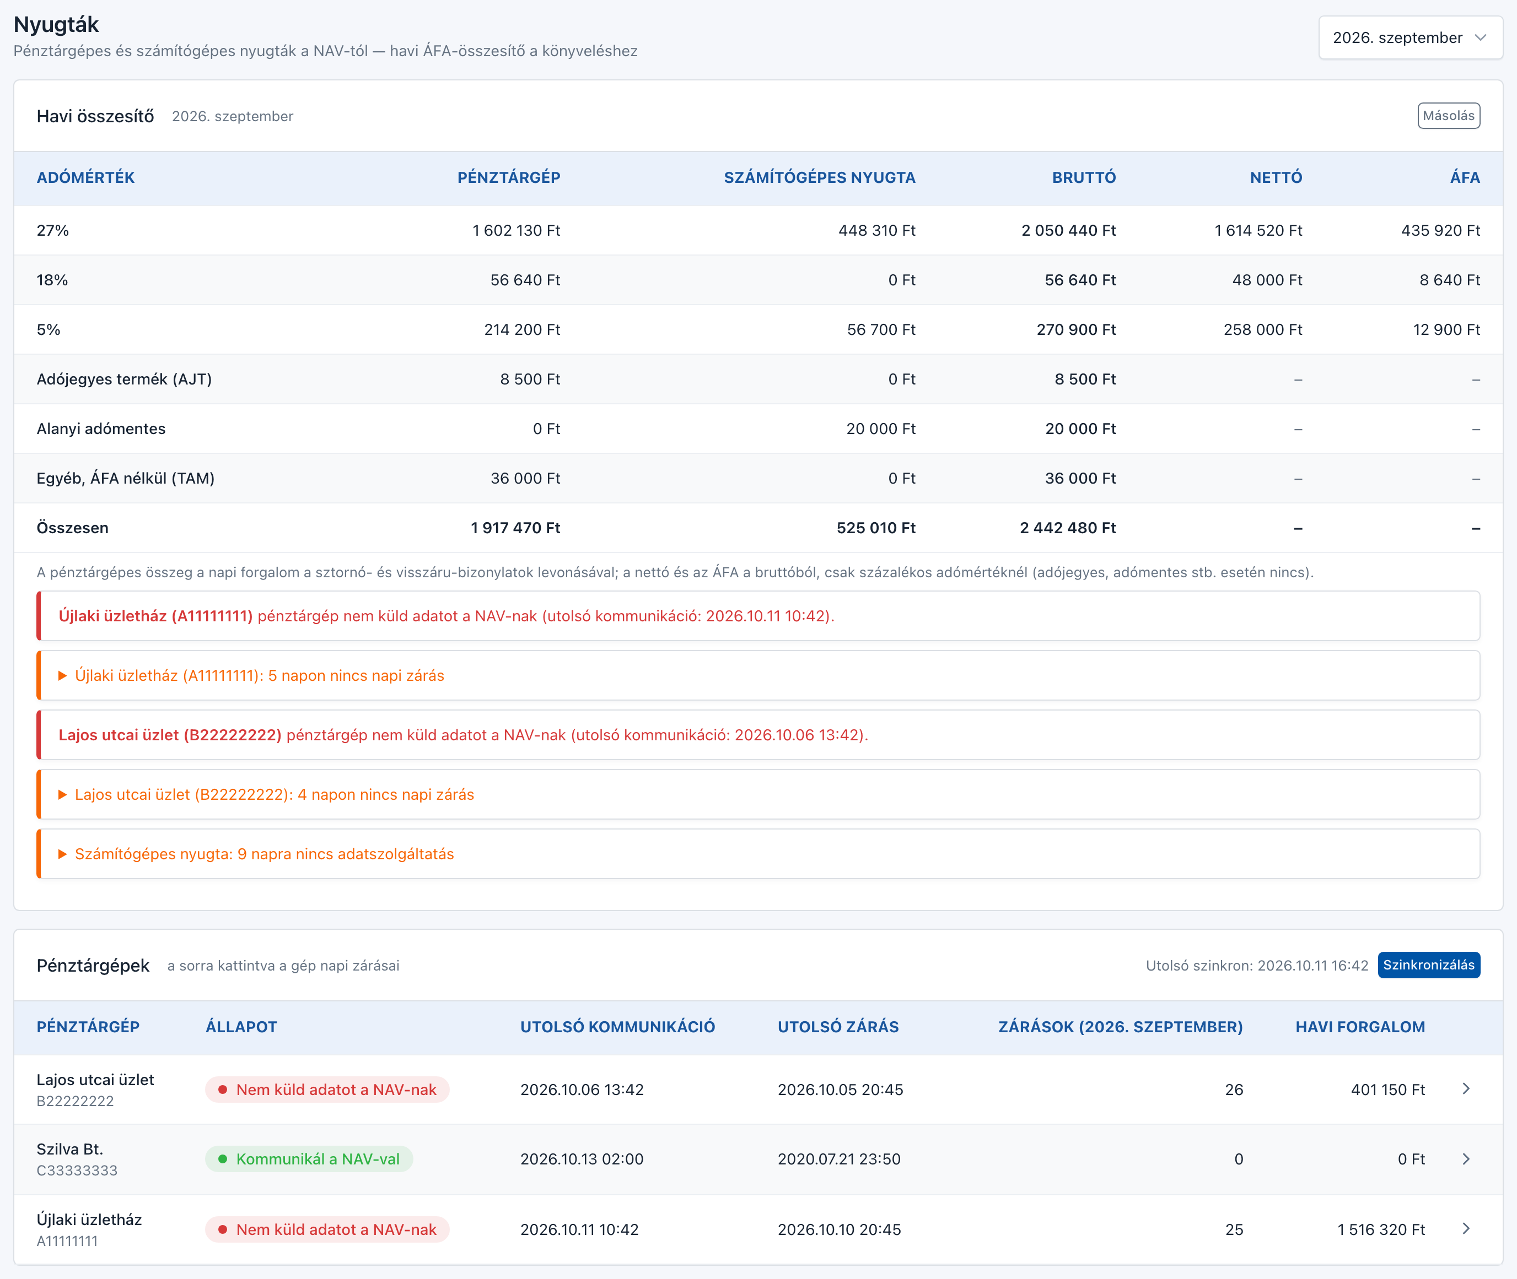Image resolution: width=1517 pixels, height=1279 pixels.
Task: Click monthly turnover 1 516 320 Ft
Action: 1381,1229
